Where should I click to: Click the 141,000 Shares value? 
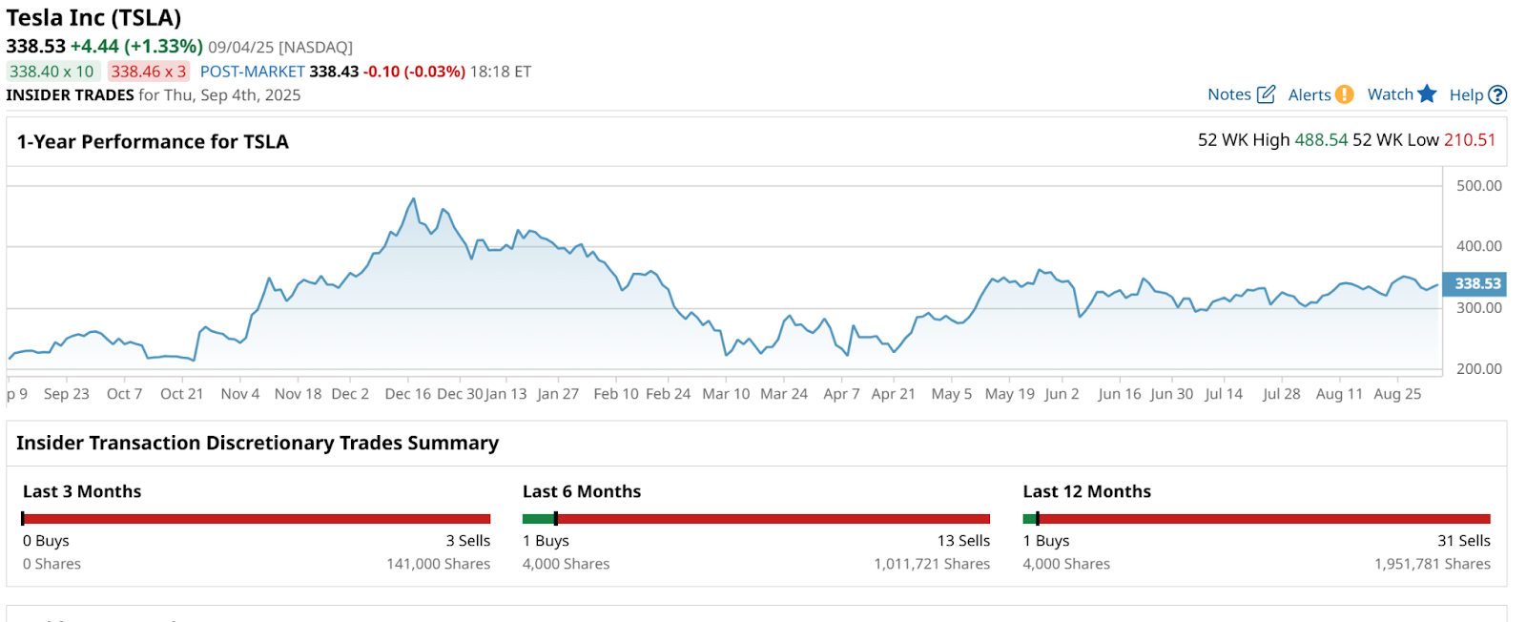tap(438, 564)
